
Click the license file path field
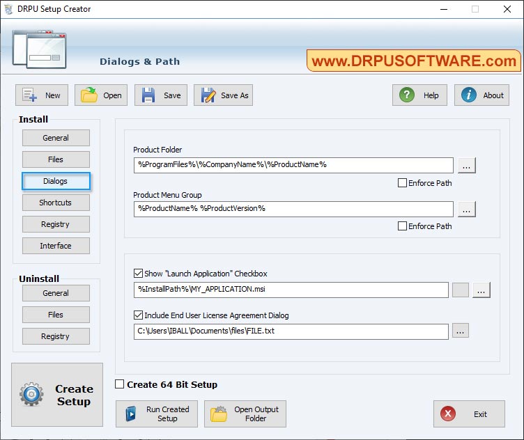coord(291,331)
